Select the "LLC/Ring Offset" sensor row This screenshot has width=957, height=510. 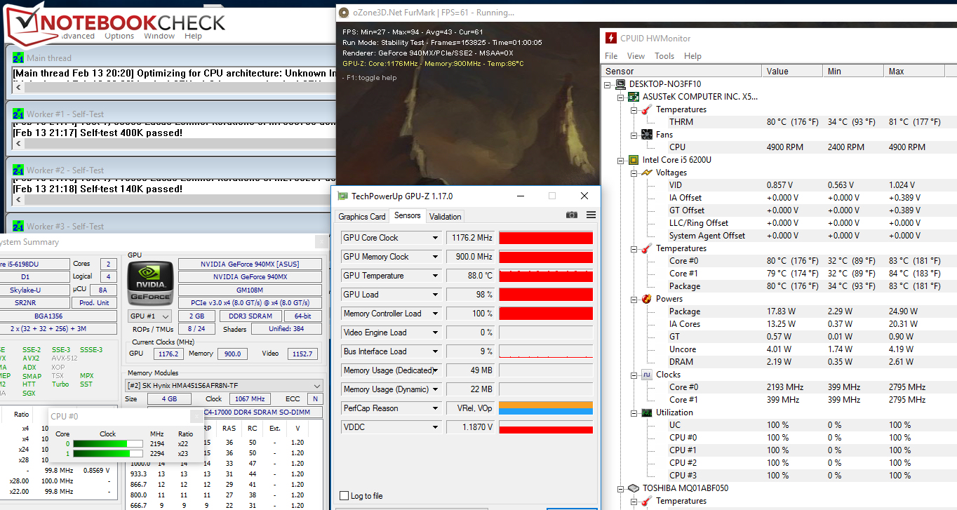(x=779, y=223)
